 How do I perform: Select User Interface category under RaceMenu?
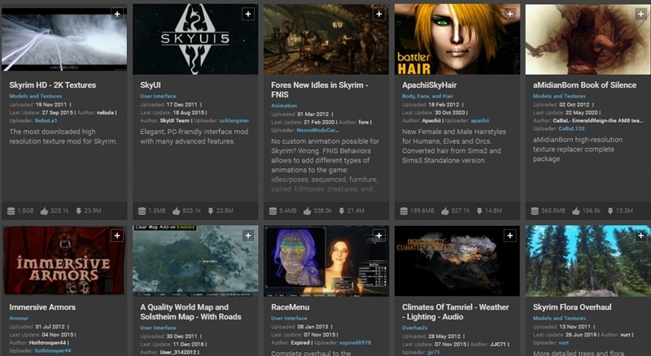tap(289, 319)
